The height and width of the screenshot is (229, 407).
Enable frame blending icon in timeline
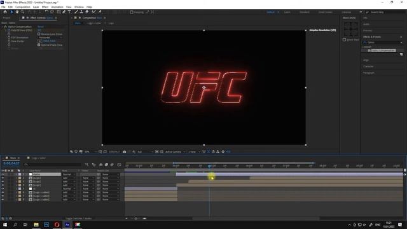pyautogui.click(x=106, y=165)
